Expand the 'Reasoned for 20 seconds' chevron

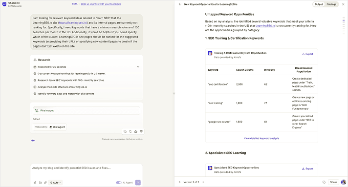point(138,67)
